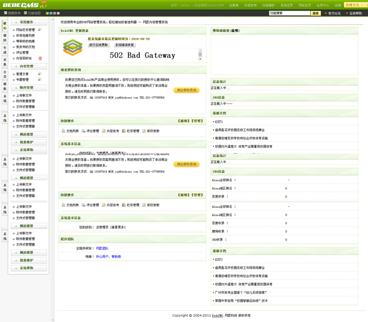Click the arrow icon beside 官方论坛
This screenshot has width=368, height=322.
pyautogui.click(x=326, y=13)
